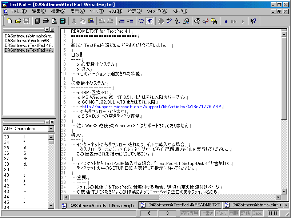Click the 上書き status bar indicator
This screenshot has width=291, height=218.
pyautogui.click(x=207, y=213)
